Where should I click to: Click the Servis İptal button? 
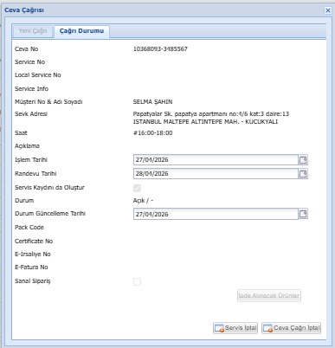point(235,328)
